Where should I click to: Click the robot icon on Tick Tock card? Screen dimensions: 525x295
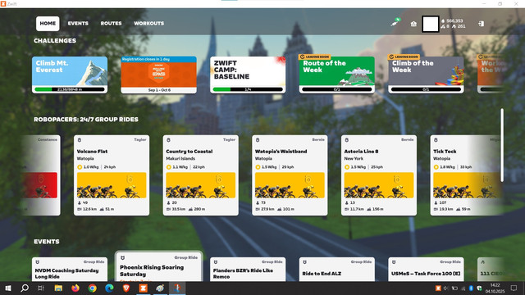pyautogui.click(x=436, y=140)
